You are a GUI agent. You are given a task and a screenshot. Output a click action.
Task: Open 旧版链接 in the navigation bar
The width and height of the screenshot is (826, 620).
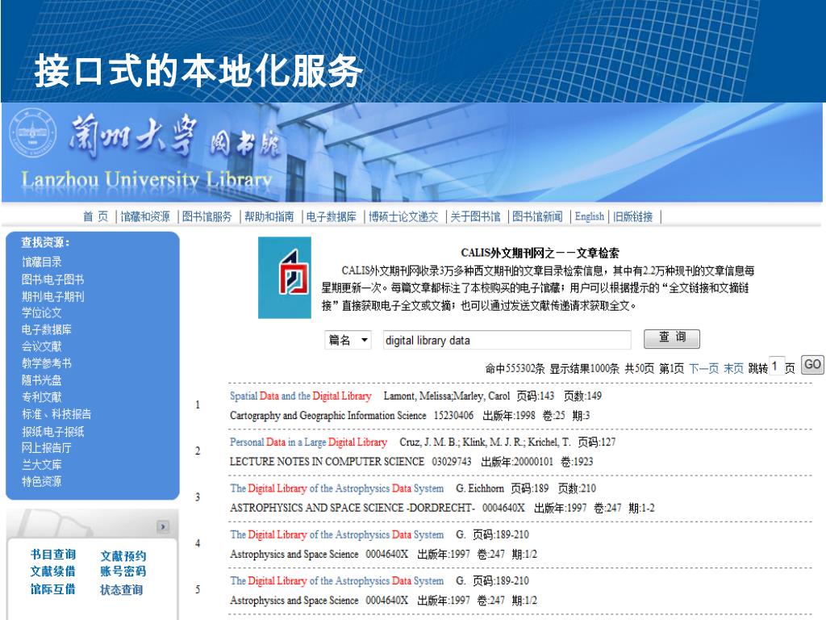click(633, 216)
